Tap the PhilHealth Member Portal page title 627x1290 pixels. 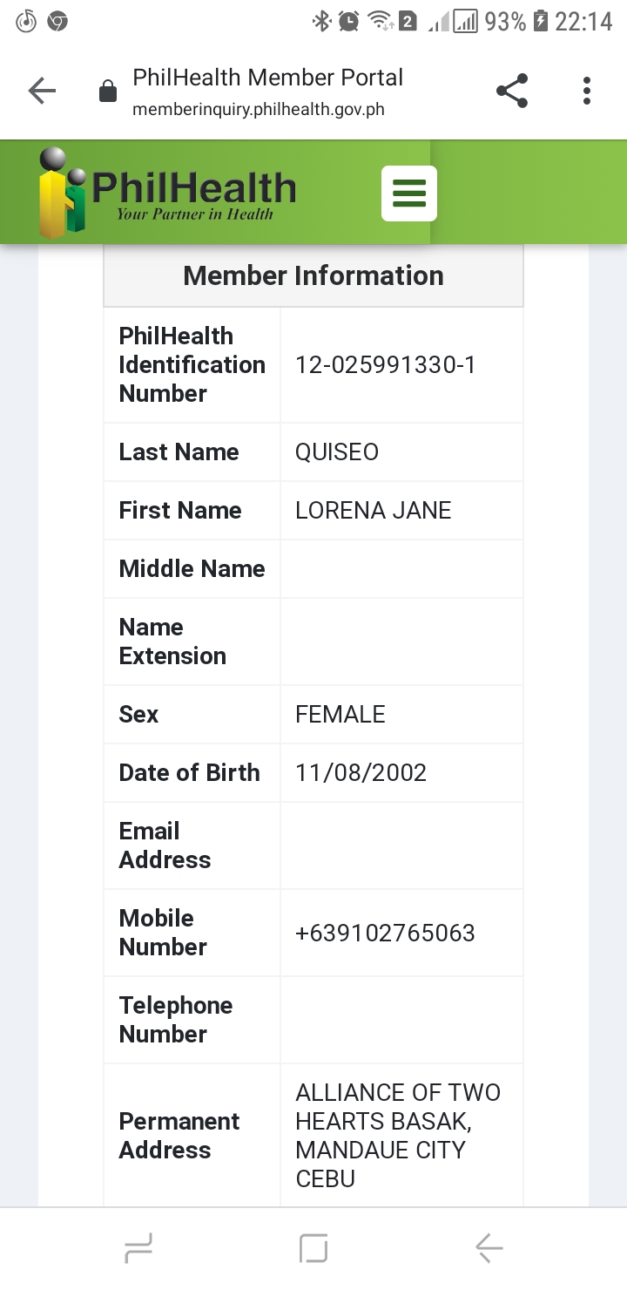tap(267, 78)
